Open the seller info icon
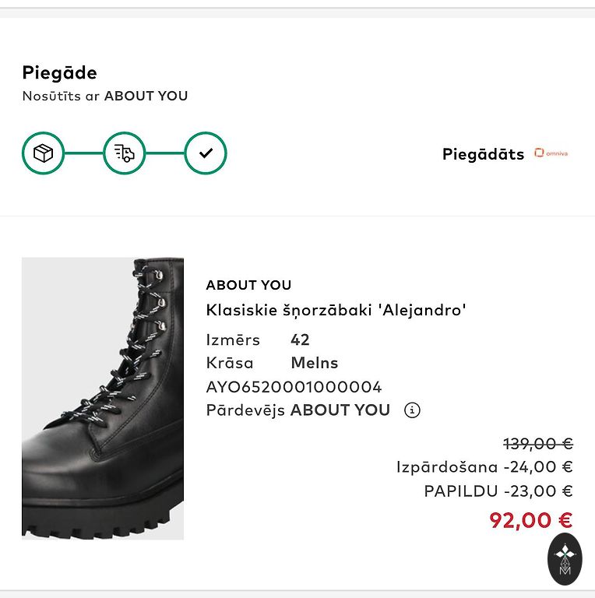 (412, 410)
